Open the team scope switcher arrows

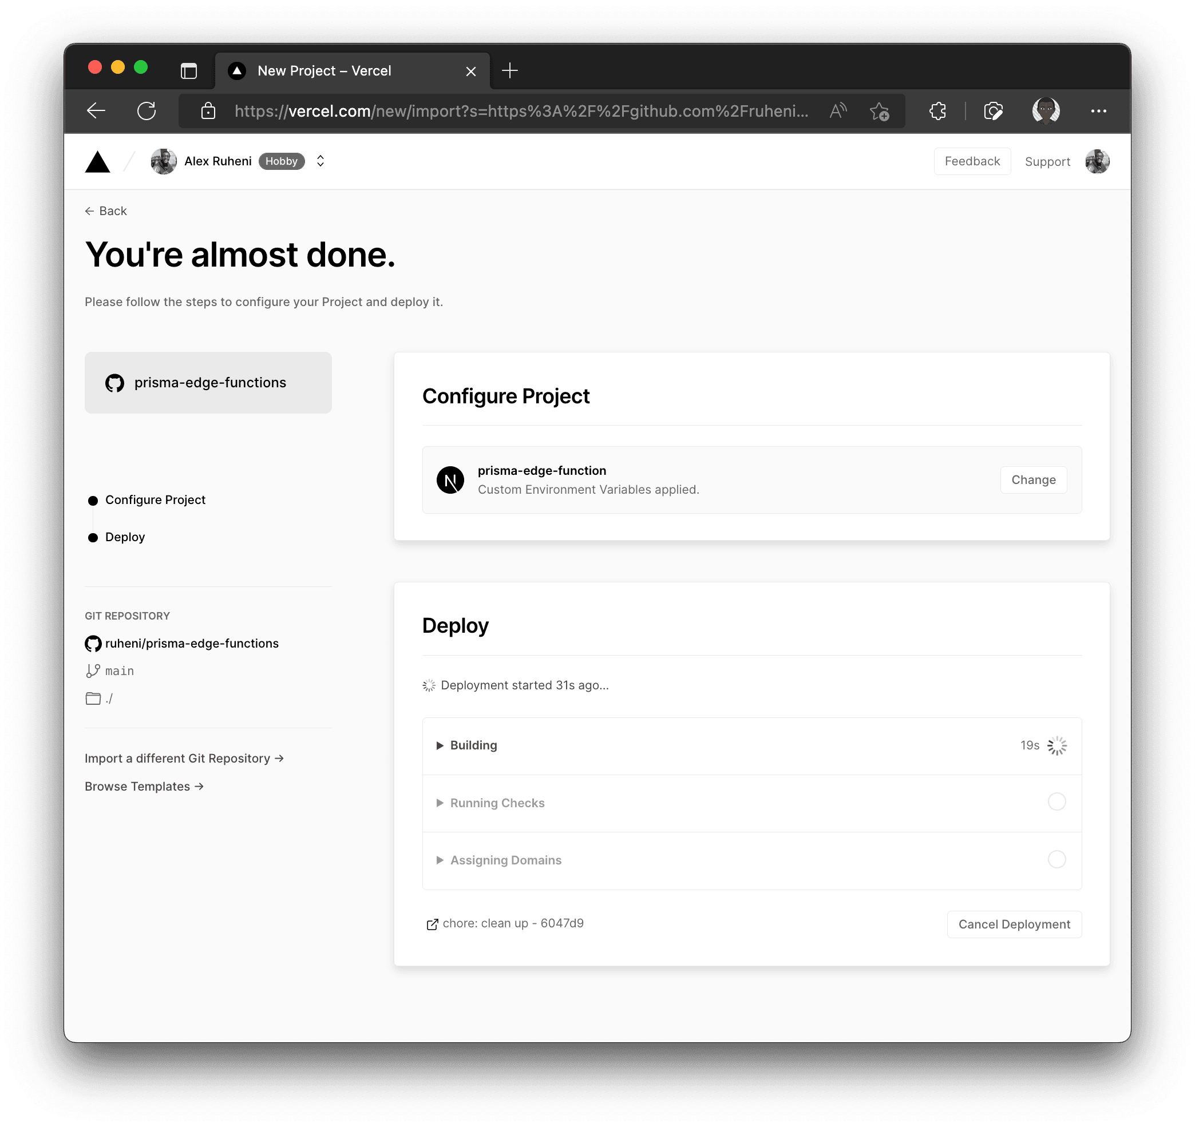click(x=320, y=161)
